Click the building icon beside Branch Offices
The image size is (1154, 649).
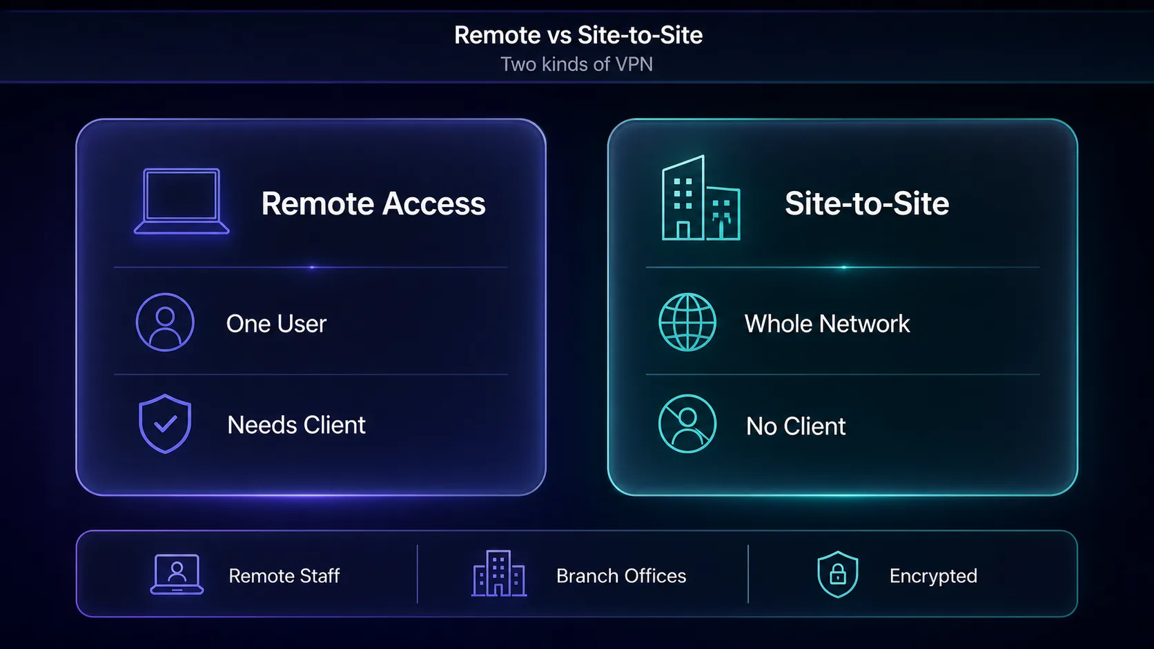(x=499, y=573)
